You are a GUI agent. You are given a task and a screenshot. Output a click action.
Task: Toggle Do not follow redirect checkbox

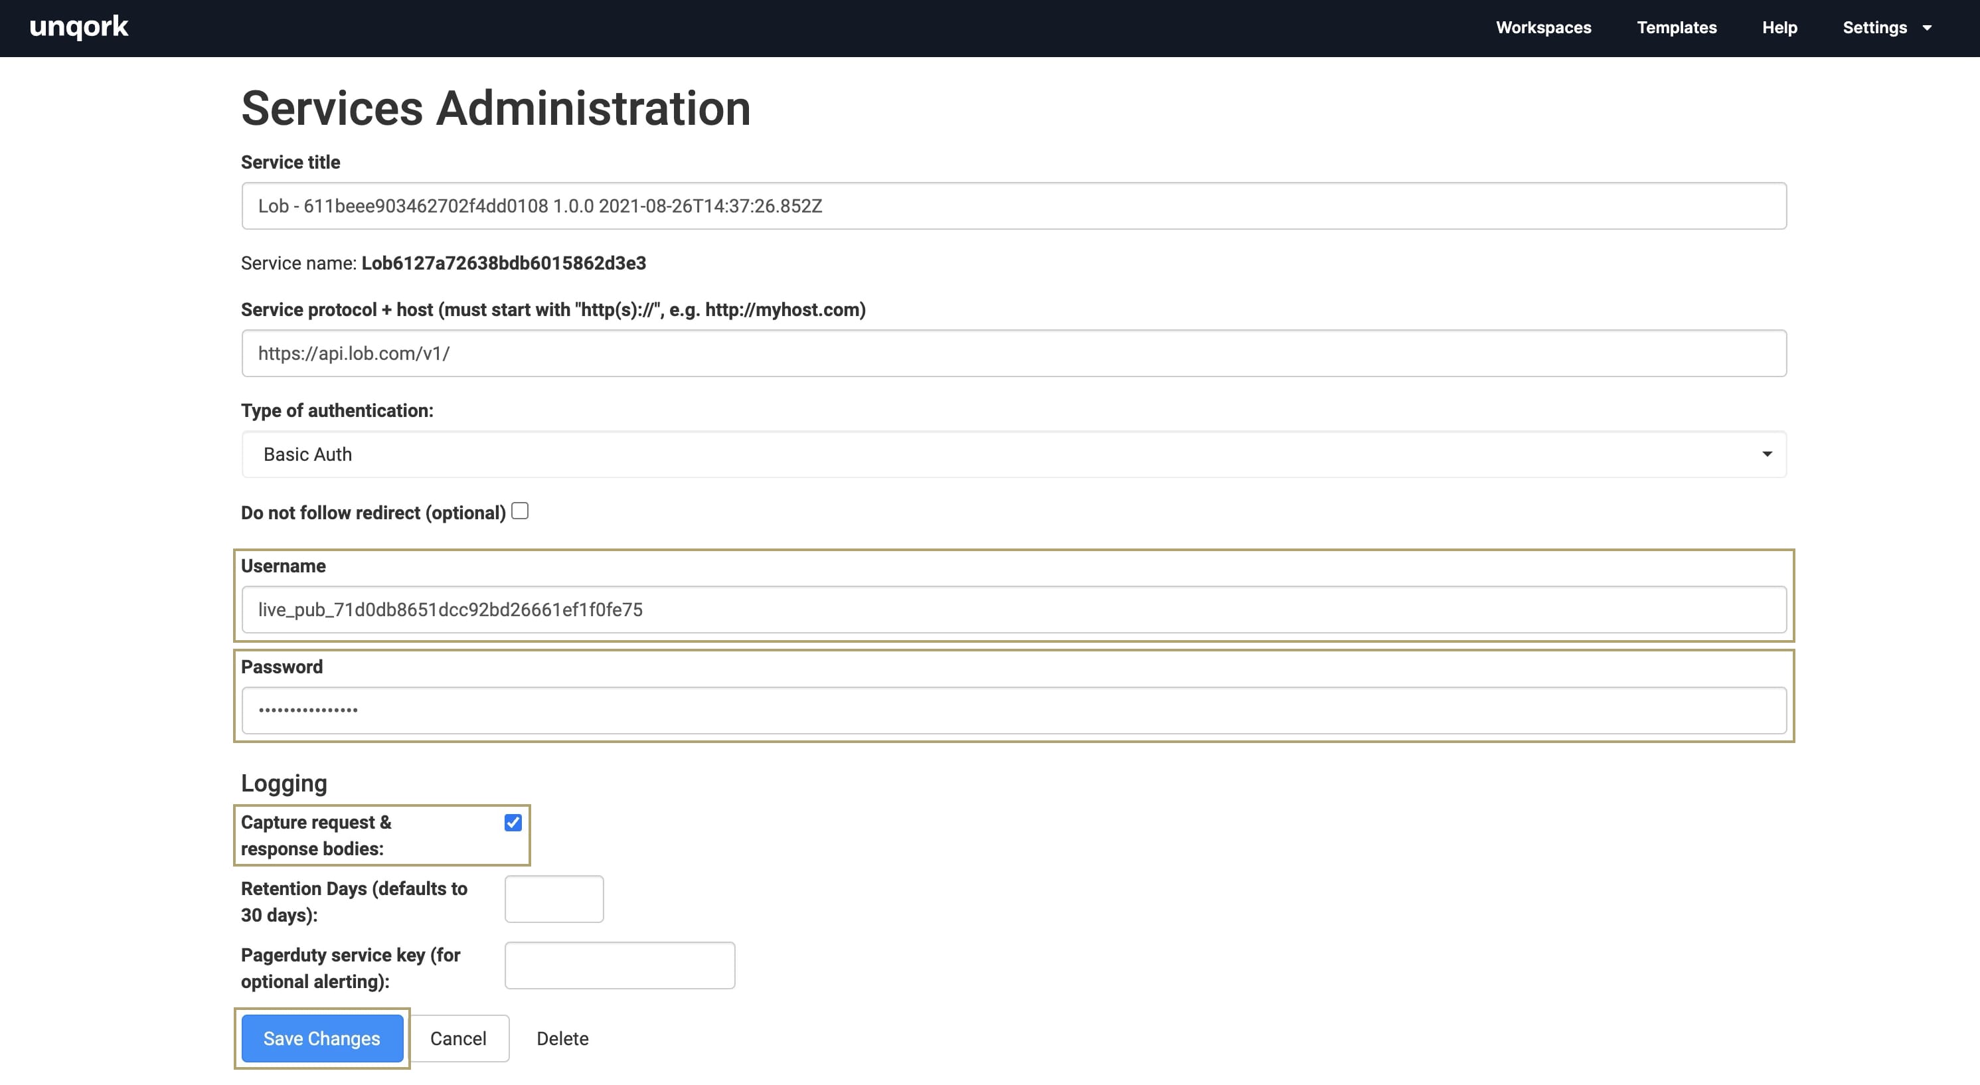[521, 511]
